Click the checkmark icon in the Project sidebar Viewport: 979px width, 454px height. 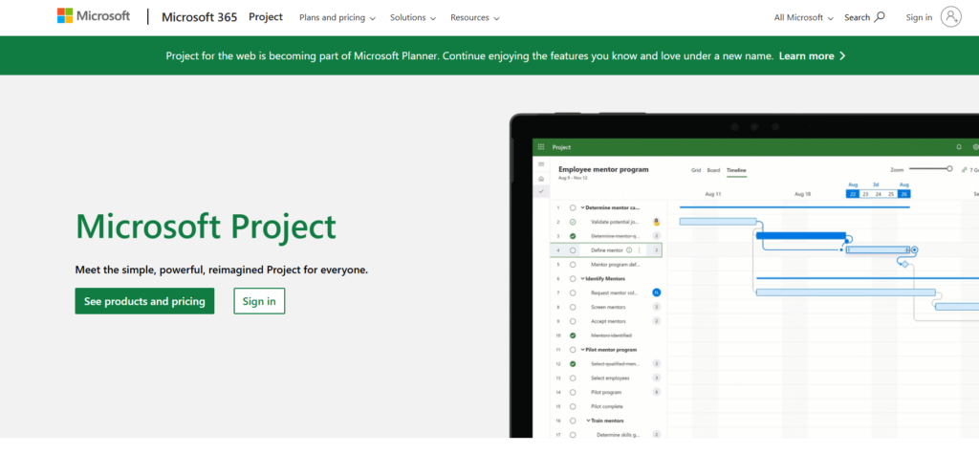point(541,191)
